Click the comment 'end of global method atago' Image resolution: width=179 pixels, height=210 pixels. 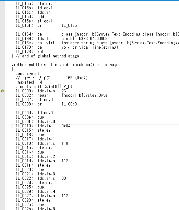46,56
